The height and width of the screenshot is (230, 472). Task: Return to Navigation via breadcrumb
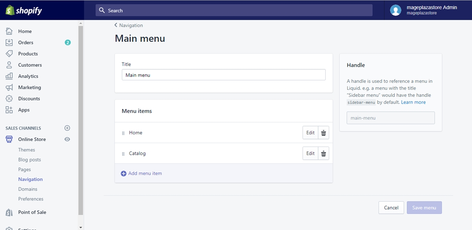[131, 25]
